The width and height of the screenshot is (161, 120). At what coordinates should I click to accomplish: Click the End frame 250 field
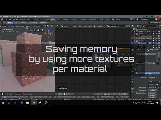(x=123, y=94)
